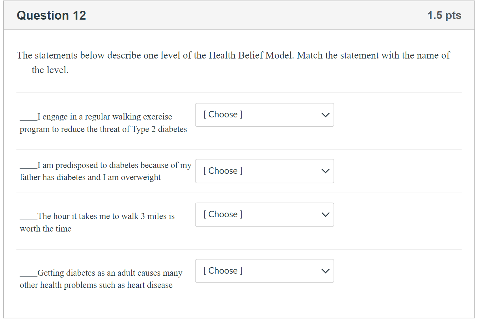Click the chevron arrow for the predisposed to diabetes row
Image resolution: width=478 pixels, height=320 pixels.
pos(325,171)
